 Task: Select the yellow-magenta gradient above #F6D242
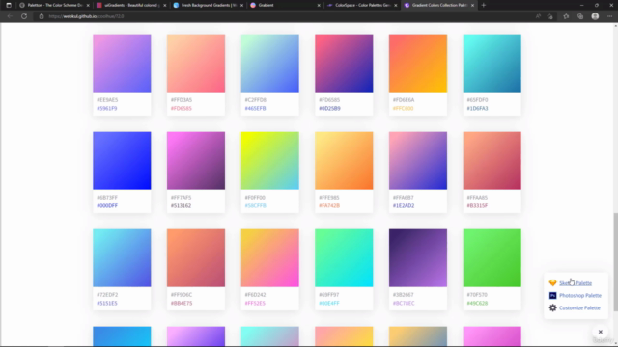[270, 257]
